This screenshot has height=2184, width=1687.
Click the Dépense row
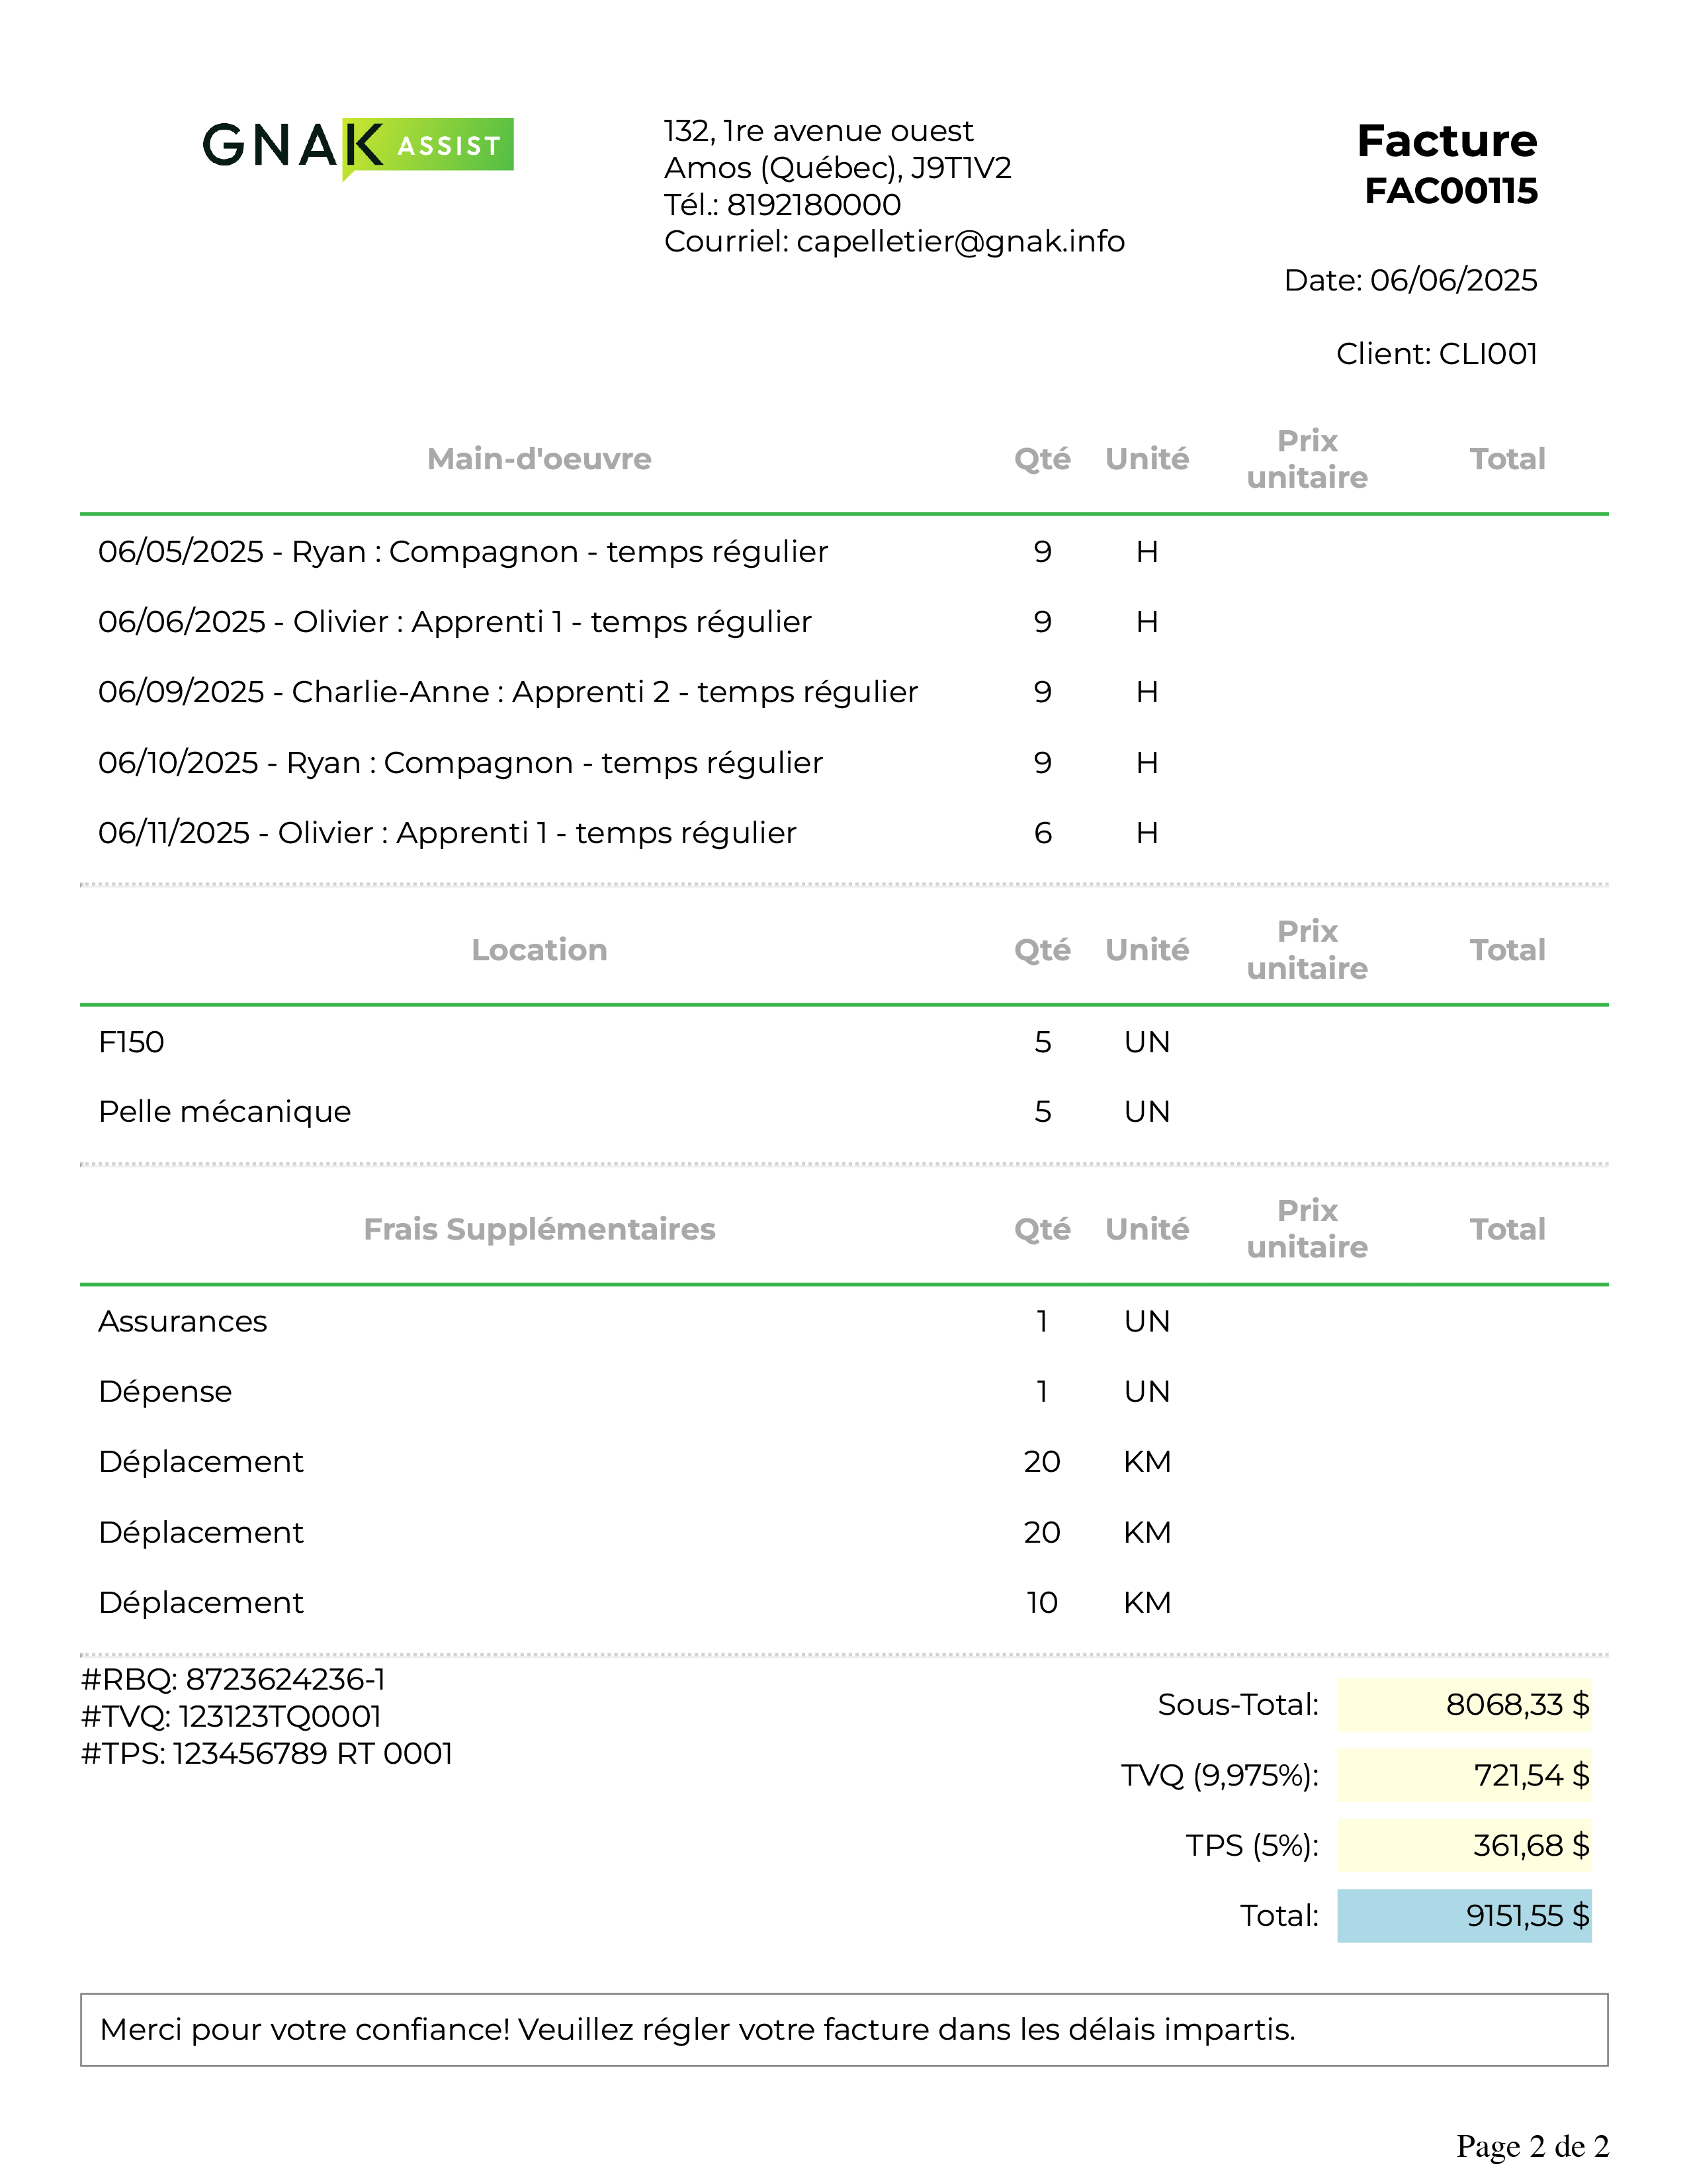point(844,1392)
